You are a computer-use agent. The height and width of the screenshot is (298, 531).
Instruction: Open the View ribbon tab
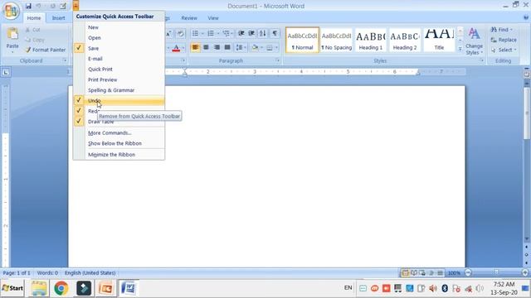213,18
